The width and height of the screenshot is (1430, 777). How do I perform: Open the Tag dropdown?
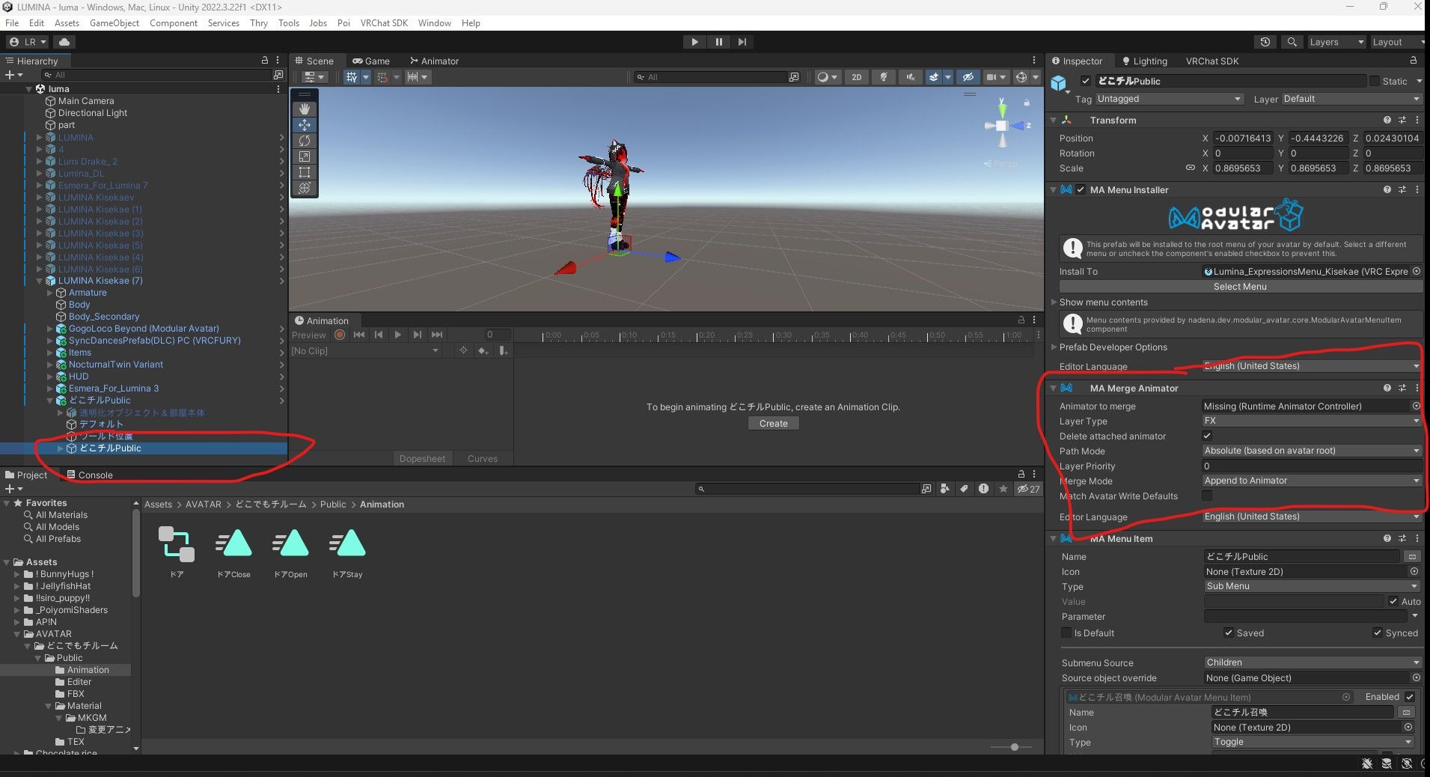click(1169, 99)
